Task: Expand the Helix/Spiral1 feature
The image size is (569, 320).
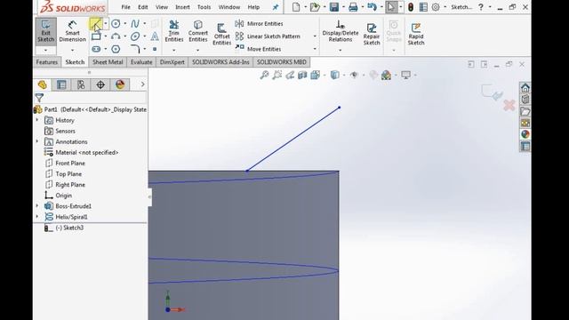Action: (x=37, y=217)
